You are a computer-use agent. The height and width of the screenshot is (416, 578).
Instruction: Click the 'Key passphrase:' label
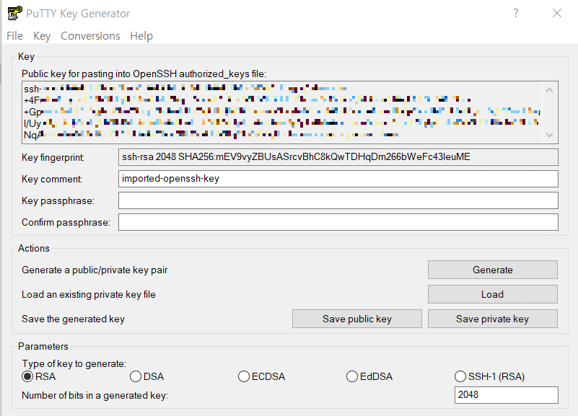58,200
